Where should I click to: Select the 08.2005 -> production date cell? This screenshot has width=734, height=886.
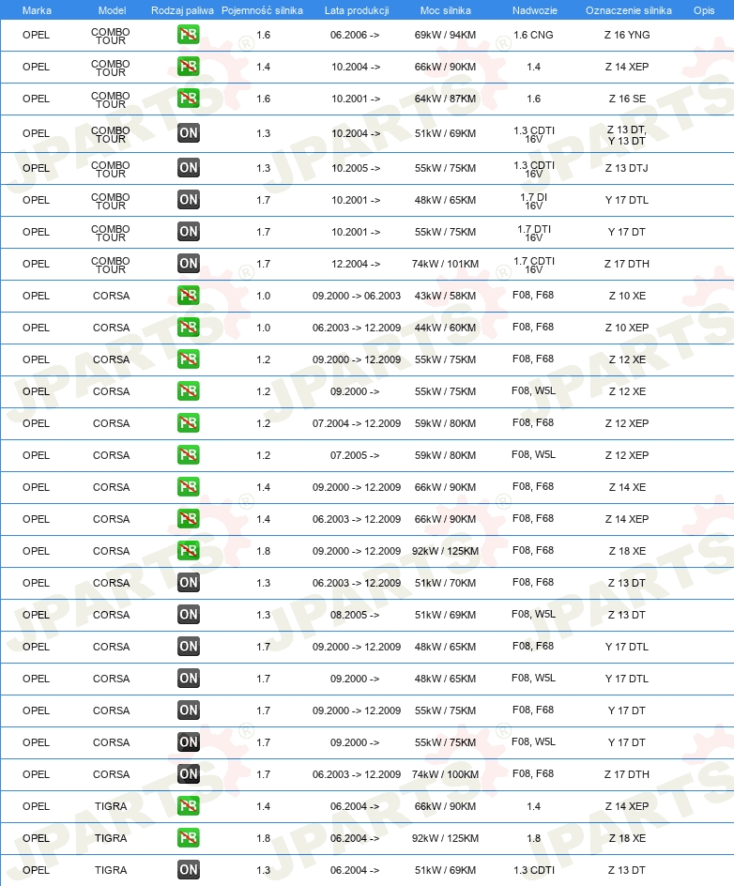[355, 615]
